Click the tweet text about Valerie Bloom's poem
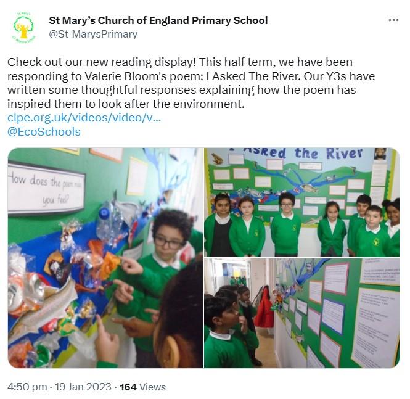 pyautogui.click(x=191, y=83)
